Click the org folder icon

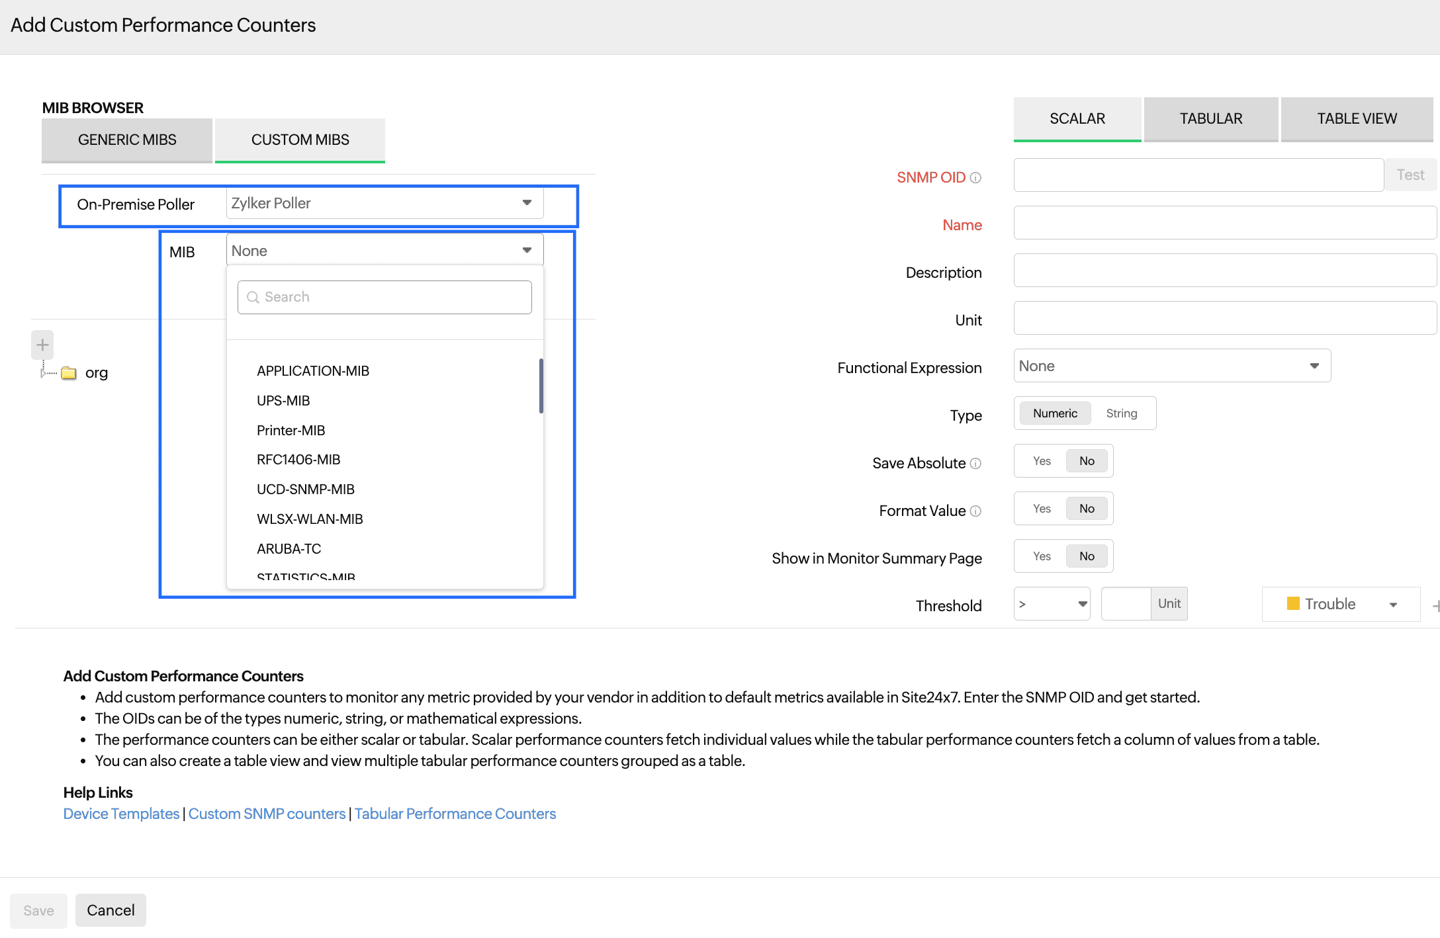pyautogui.click(x=69, y=373)
